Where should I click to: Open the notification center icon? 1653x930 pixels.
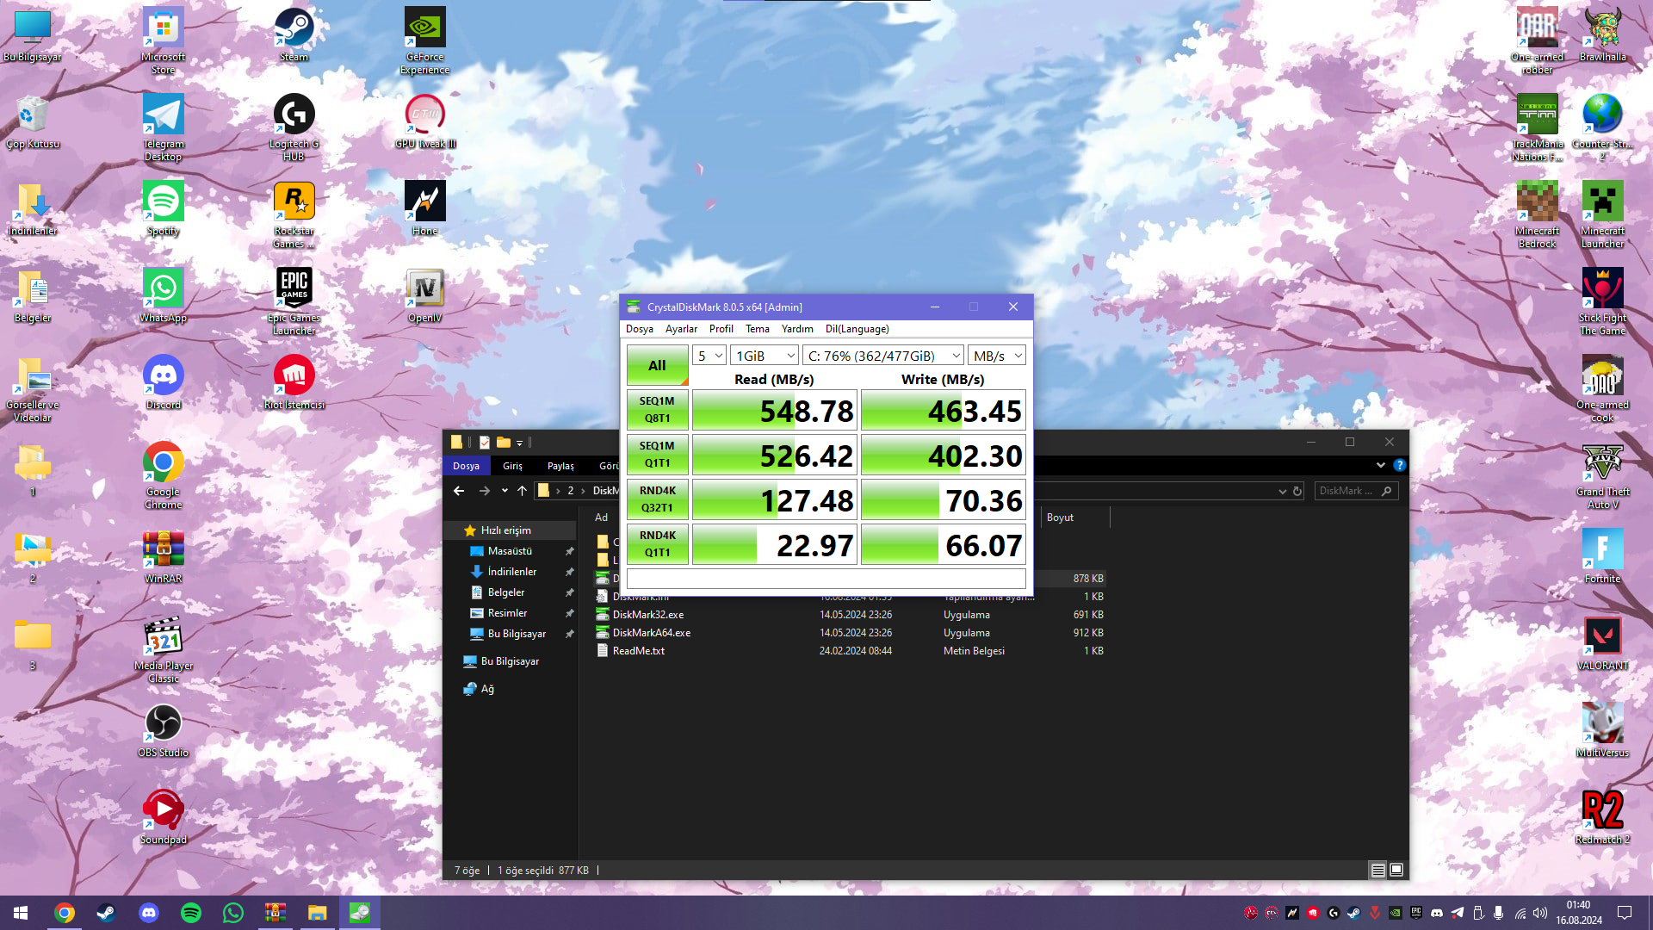(x=1625, y=913)
